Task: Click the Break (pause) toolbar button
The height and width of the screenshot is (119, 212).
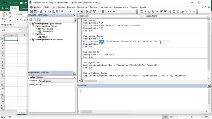Action: tap(74, 12)
